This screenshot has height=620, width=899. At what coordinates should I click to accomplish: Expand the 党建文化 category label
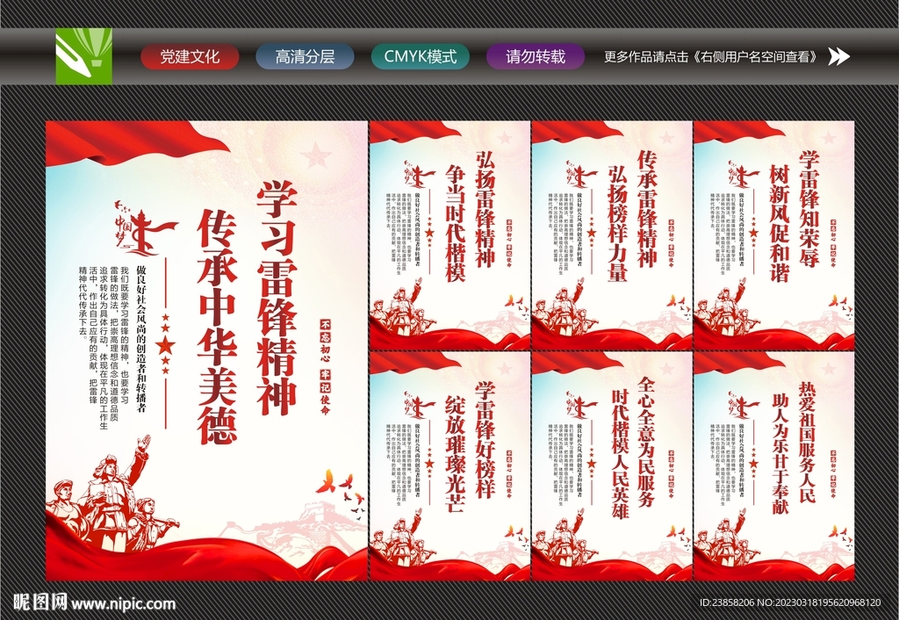point(191,54)
